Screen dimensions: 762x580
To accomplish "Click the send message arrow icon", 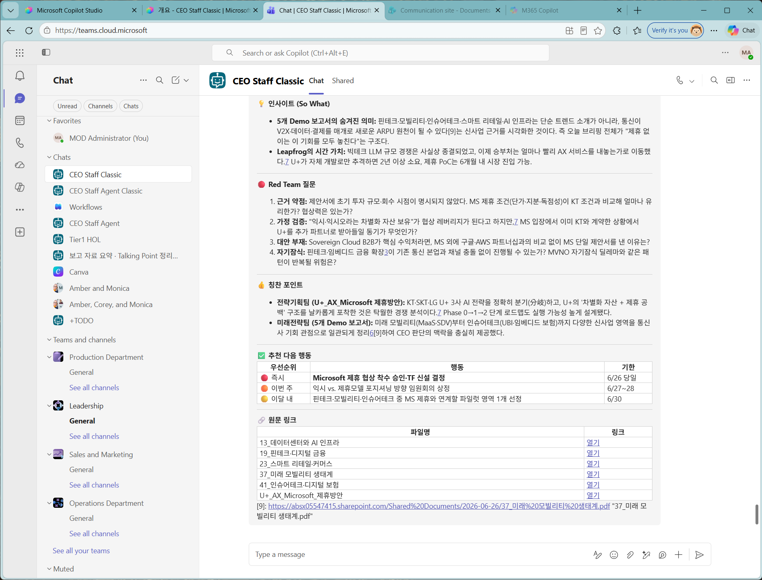I will (x=699, y=555).
